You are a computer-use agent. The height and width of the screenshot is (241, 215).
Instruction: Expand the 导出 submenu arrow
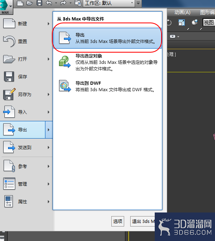tap(49, 130)
